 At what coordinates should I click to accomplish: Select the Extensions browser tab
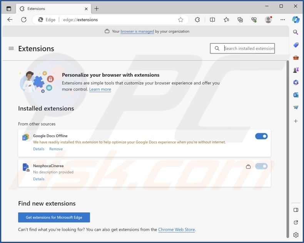click(x=53, y=9)
